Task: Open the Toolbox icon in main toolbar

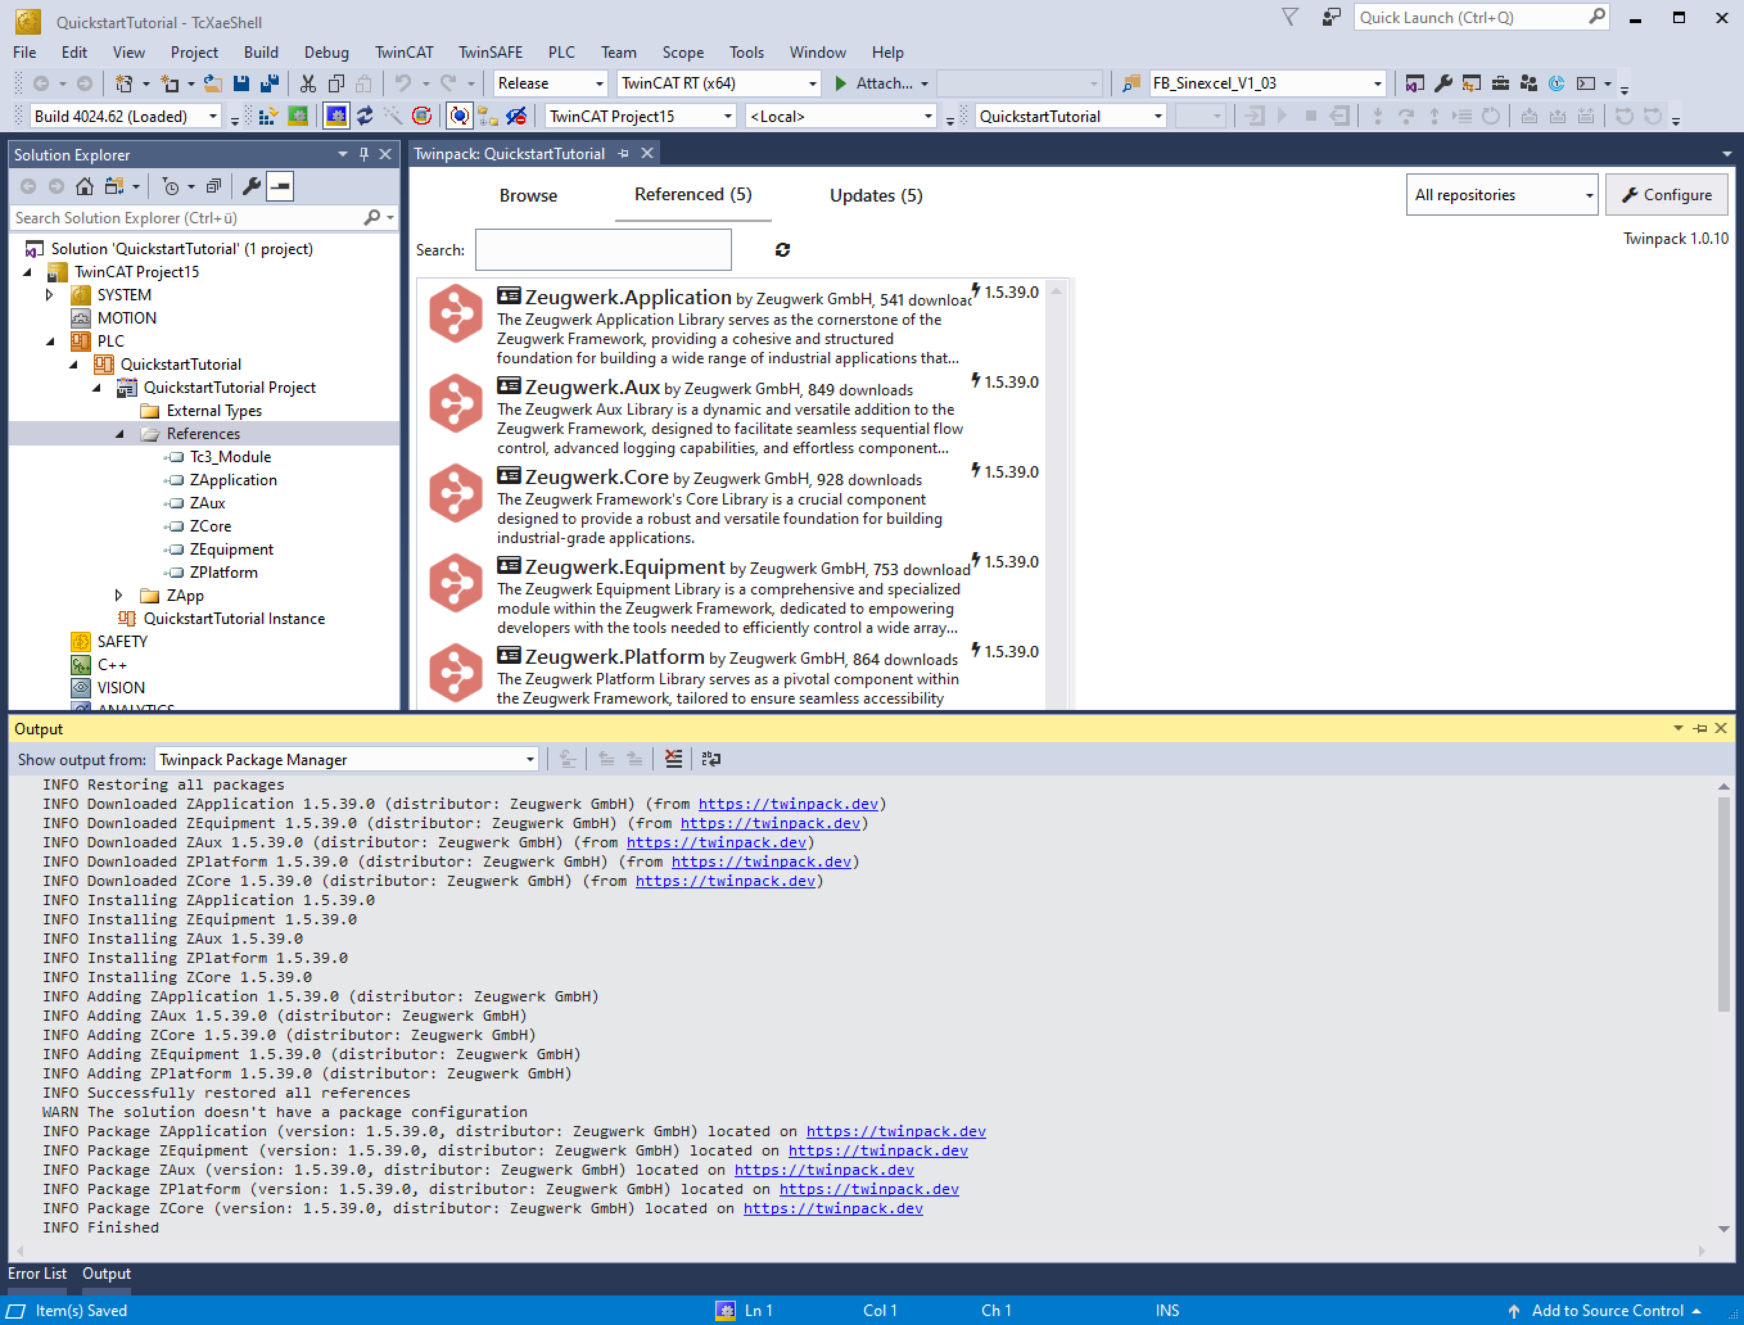Action: click(x=1500, y=83)
